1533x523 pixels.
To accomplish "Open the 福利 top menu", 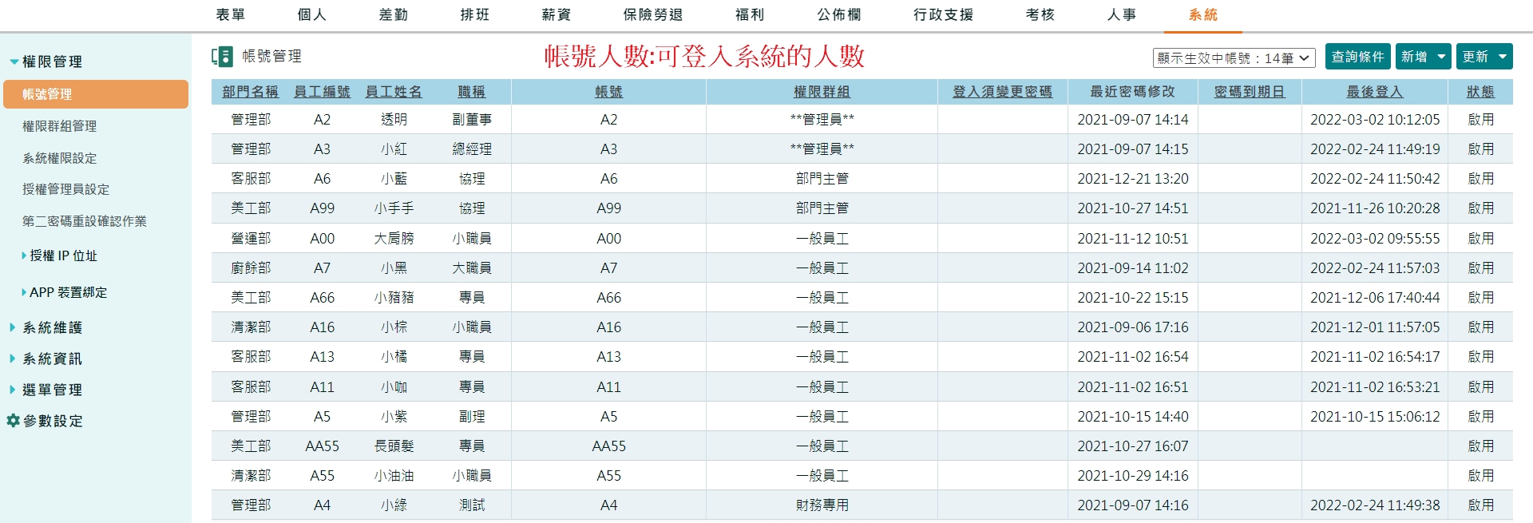I will (750, 14).
